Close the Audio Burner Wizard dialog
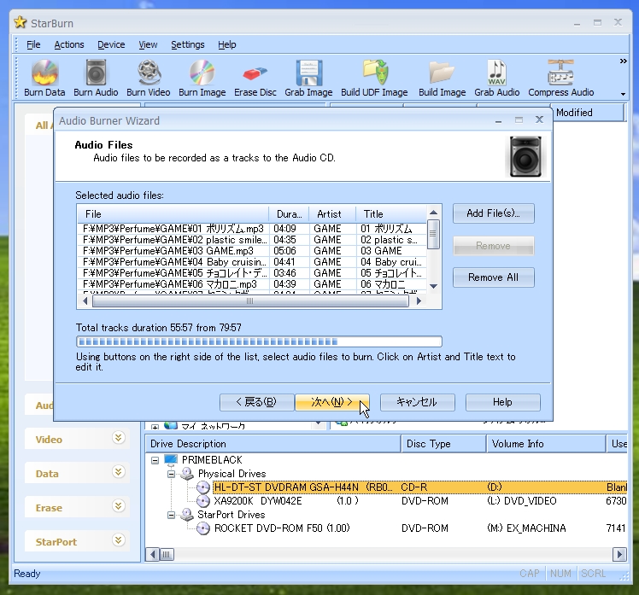This screenshot has width=639, height=595. (x=540, y=120)
